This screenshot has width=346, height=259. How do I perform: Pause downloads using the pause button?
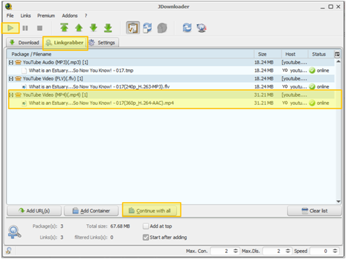(x=25, y=28)
